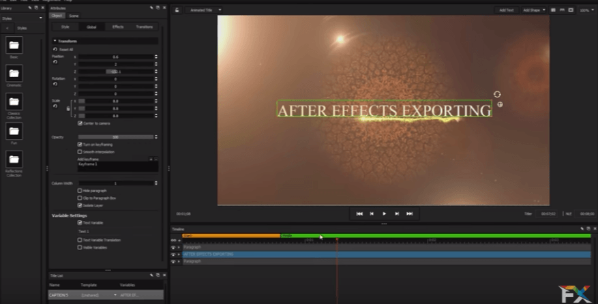Image resolution: width=598 pixels, height=304 pixels.
Task: Switch to the Effects tab
Action: (118, 27)
